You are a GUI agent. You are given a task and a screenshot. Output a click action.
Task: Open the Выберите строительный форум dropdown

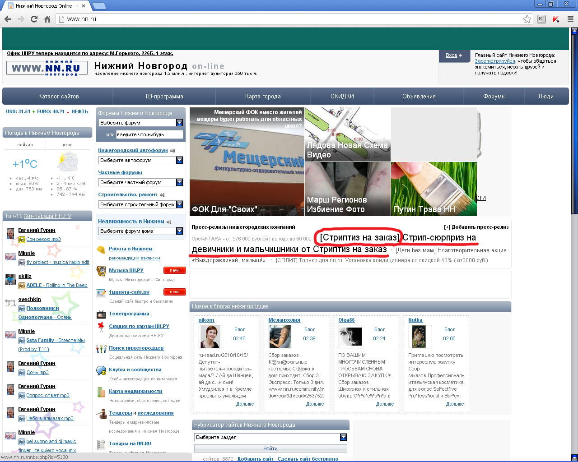point(140,204)
